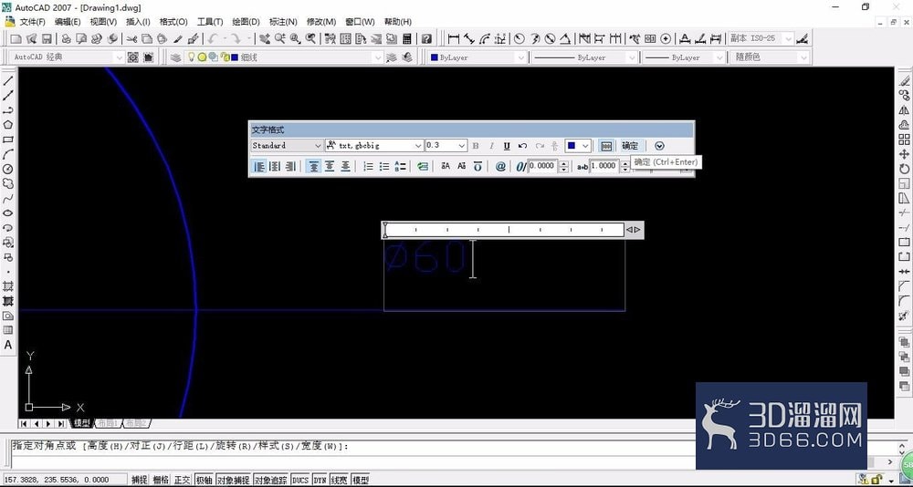Open the 编辑(E) menu
Viewport: 913px width, 487px height.
tap(68, 22)
